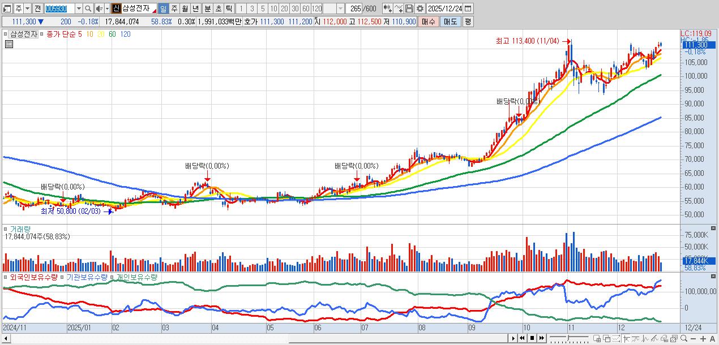Click the pencil draw tool icon

654,338
